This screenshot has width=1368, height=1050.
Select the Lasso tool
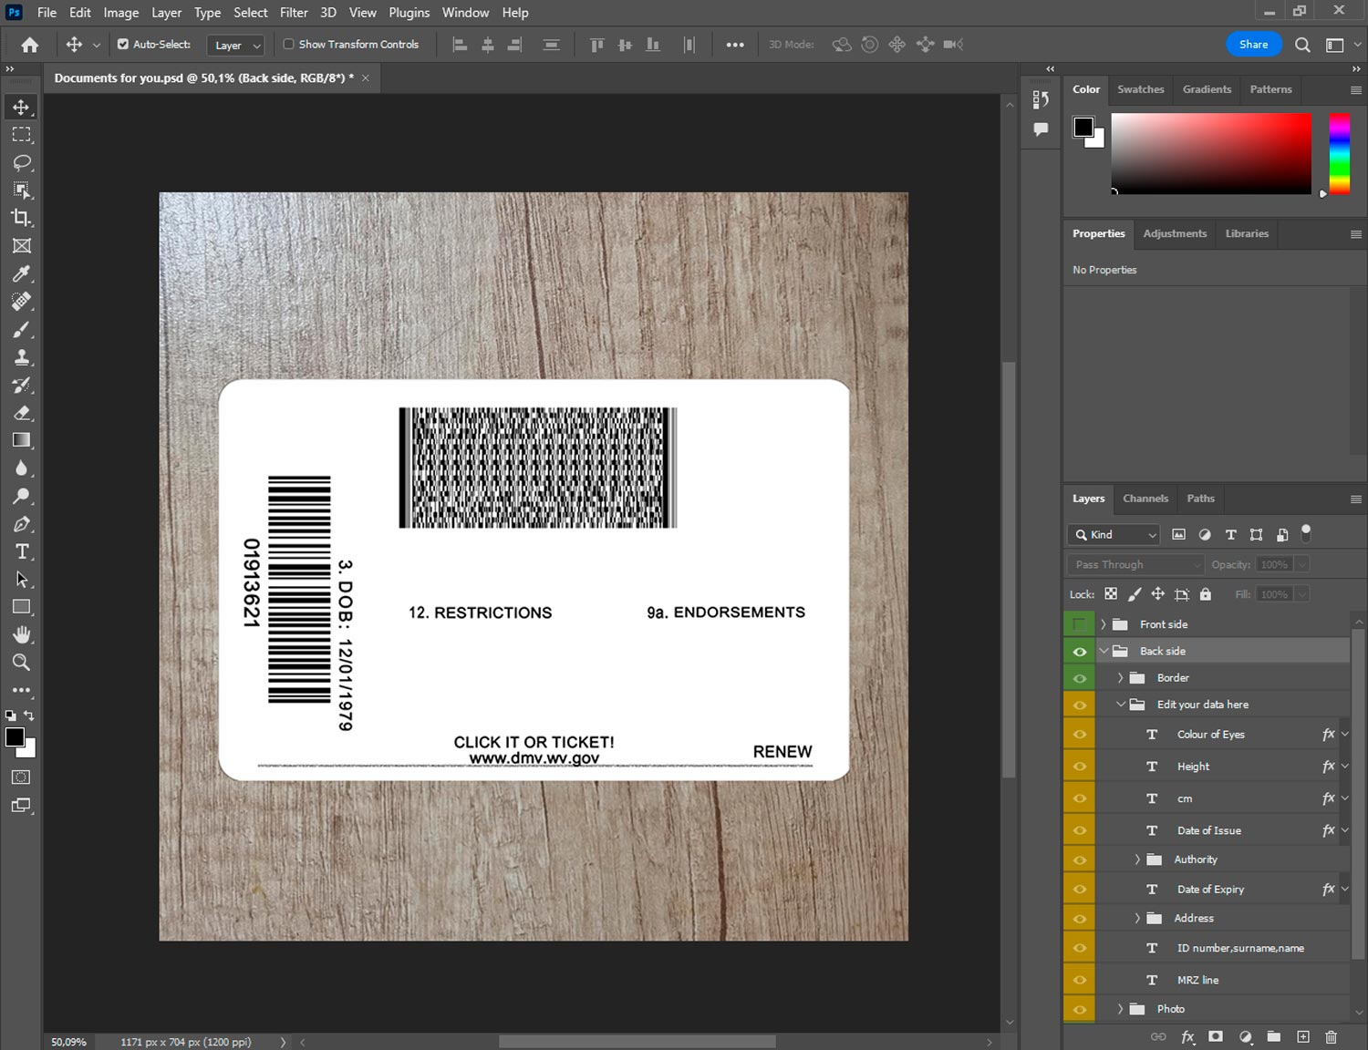pyautogui.click(x=22, y=162)
